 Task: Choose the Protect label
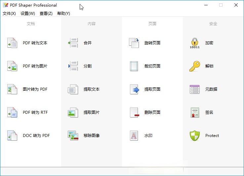tap(212, 136)
